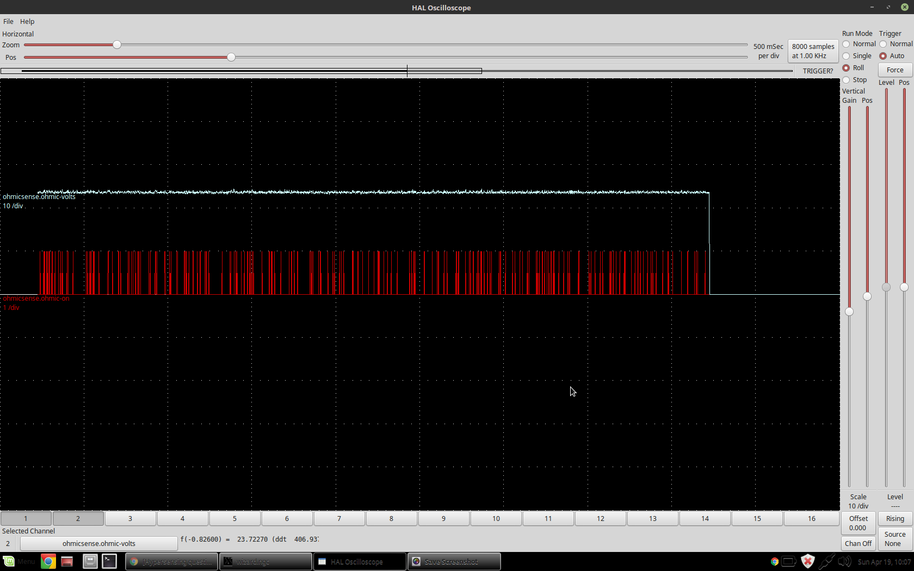Select channel 16 button
The height and width of the screenshot is (571, 914).
pos(811,518)
